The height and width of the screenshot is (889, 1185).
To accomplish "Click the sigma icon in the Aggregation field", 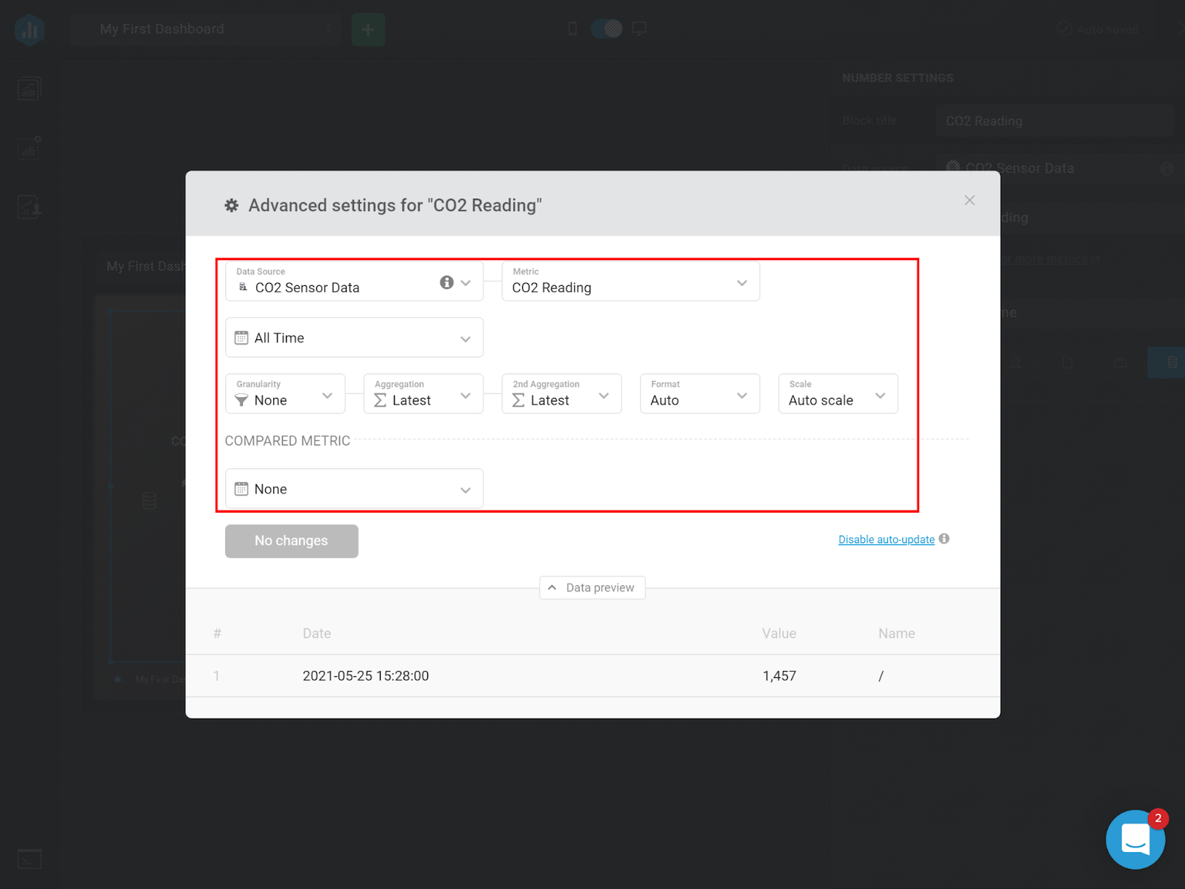I will [379, 400].
